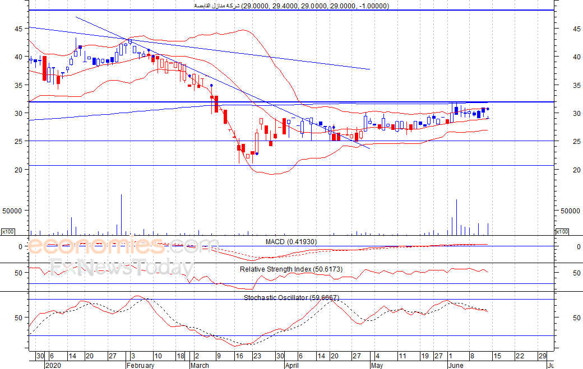The image size is (583, 369).
Task: Click the right x100 volume scale box
Action: [x=562, y=232]
